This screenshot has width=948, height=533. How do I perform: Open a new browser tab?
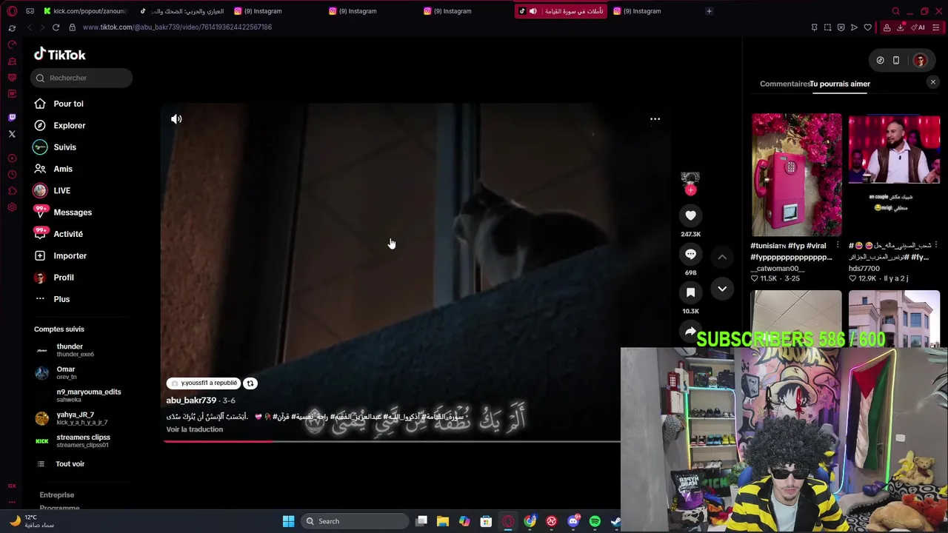pos(709,11)
